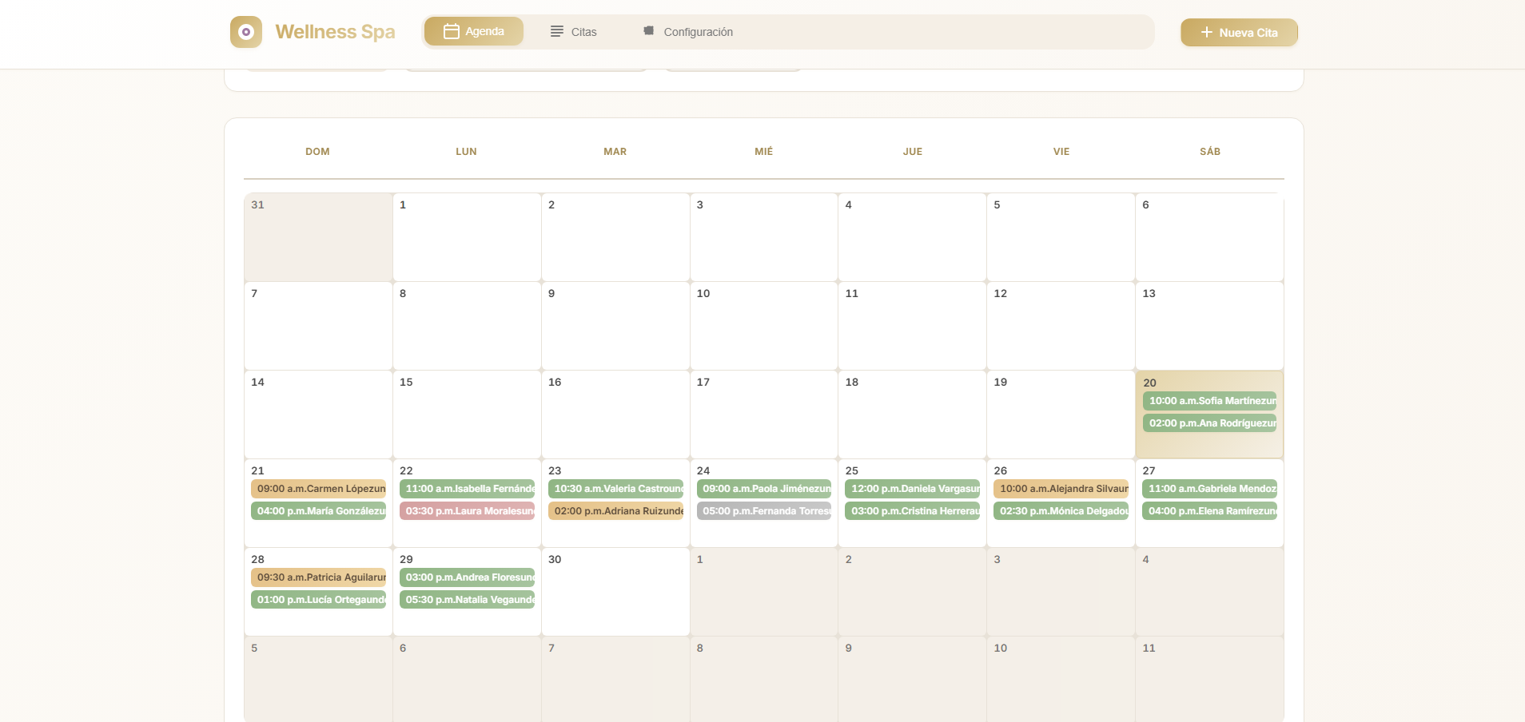Open Sofía Martínez 10:00 a.m. appointment

[x=1209, y=401]
